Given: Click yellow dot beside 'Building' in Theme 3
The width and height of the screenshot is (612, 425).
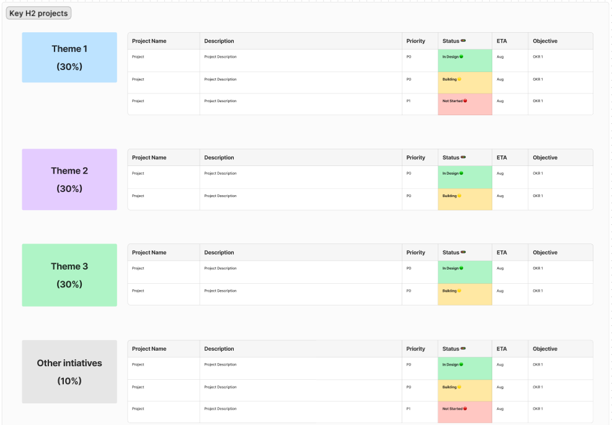Looking at the screenshot, I should [x=459, y=291].
